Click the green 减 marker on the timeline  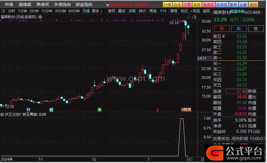point(99,110)
